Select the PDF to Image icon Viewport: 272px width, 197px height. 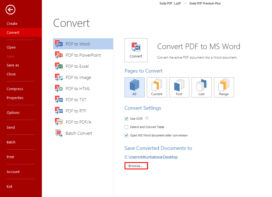pyautogui.click(x=59, y=77)
